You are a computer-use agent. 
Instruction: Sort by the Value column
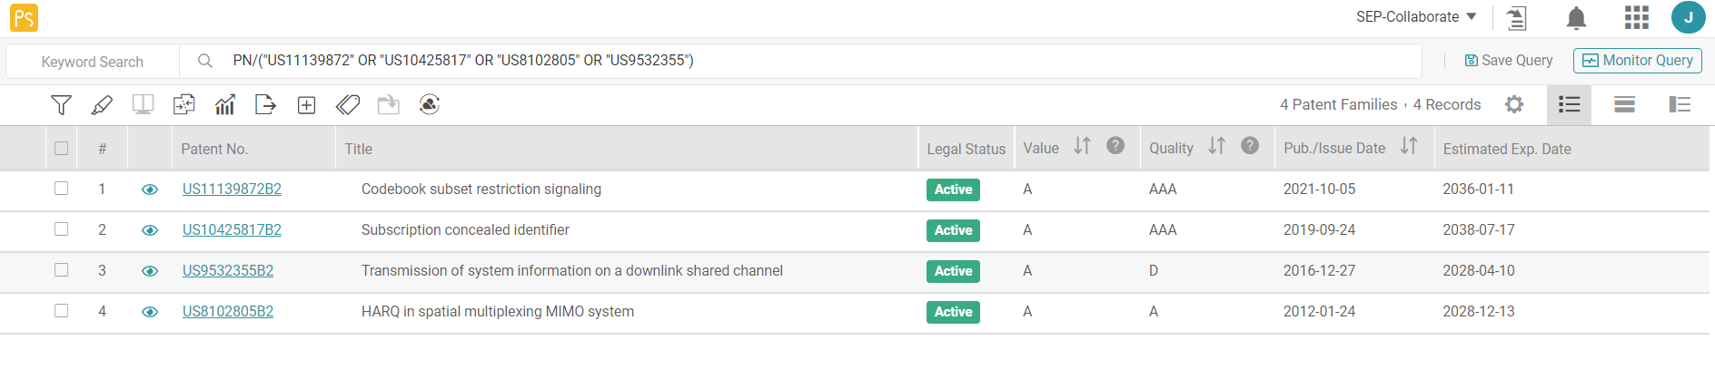coord(1082,146)
